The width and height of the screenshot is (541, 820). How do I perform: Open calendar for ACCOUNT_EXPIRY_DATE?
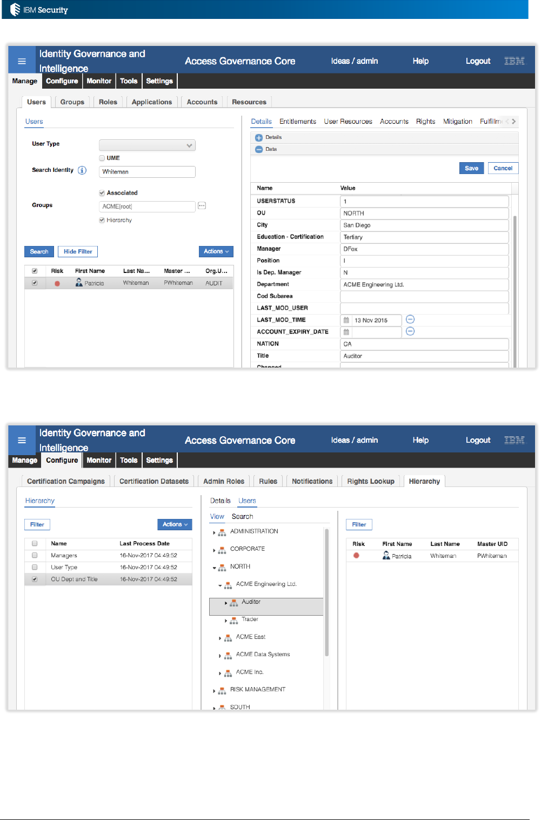point(346,332)
